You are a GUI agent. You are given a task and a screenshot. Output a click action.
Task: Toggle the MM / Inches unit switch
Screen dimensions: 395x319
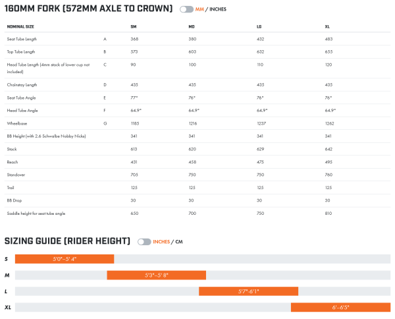(186, 9)
